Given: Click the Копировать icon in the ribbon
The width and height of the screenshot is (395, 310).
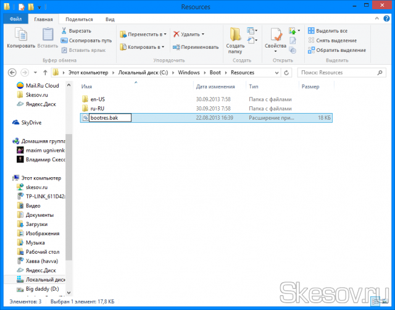Looking at the screenshot, I should (21, 37).
